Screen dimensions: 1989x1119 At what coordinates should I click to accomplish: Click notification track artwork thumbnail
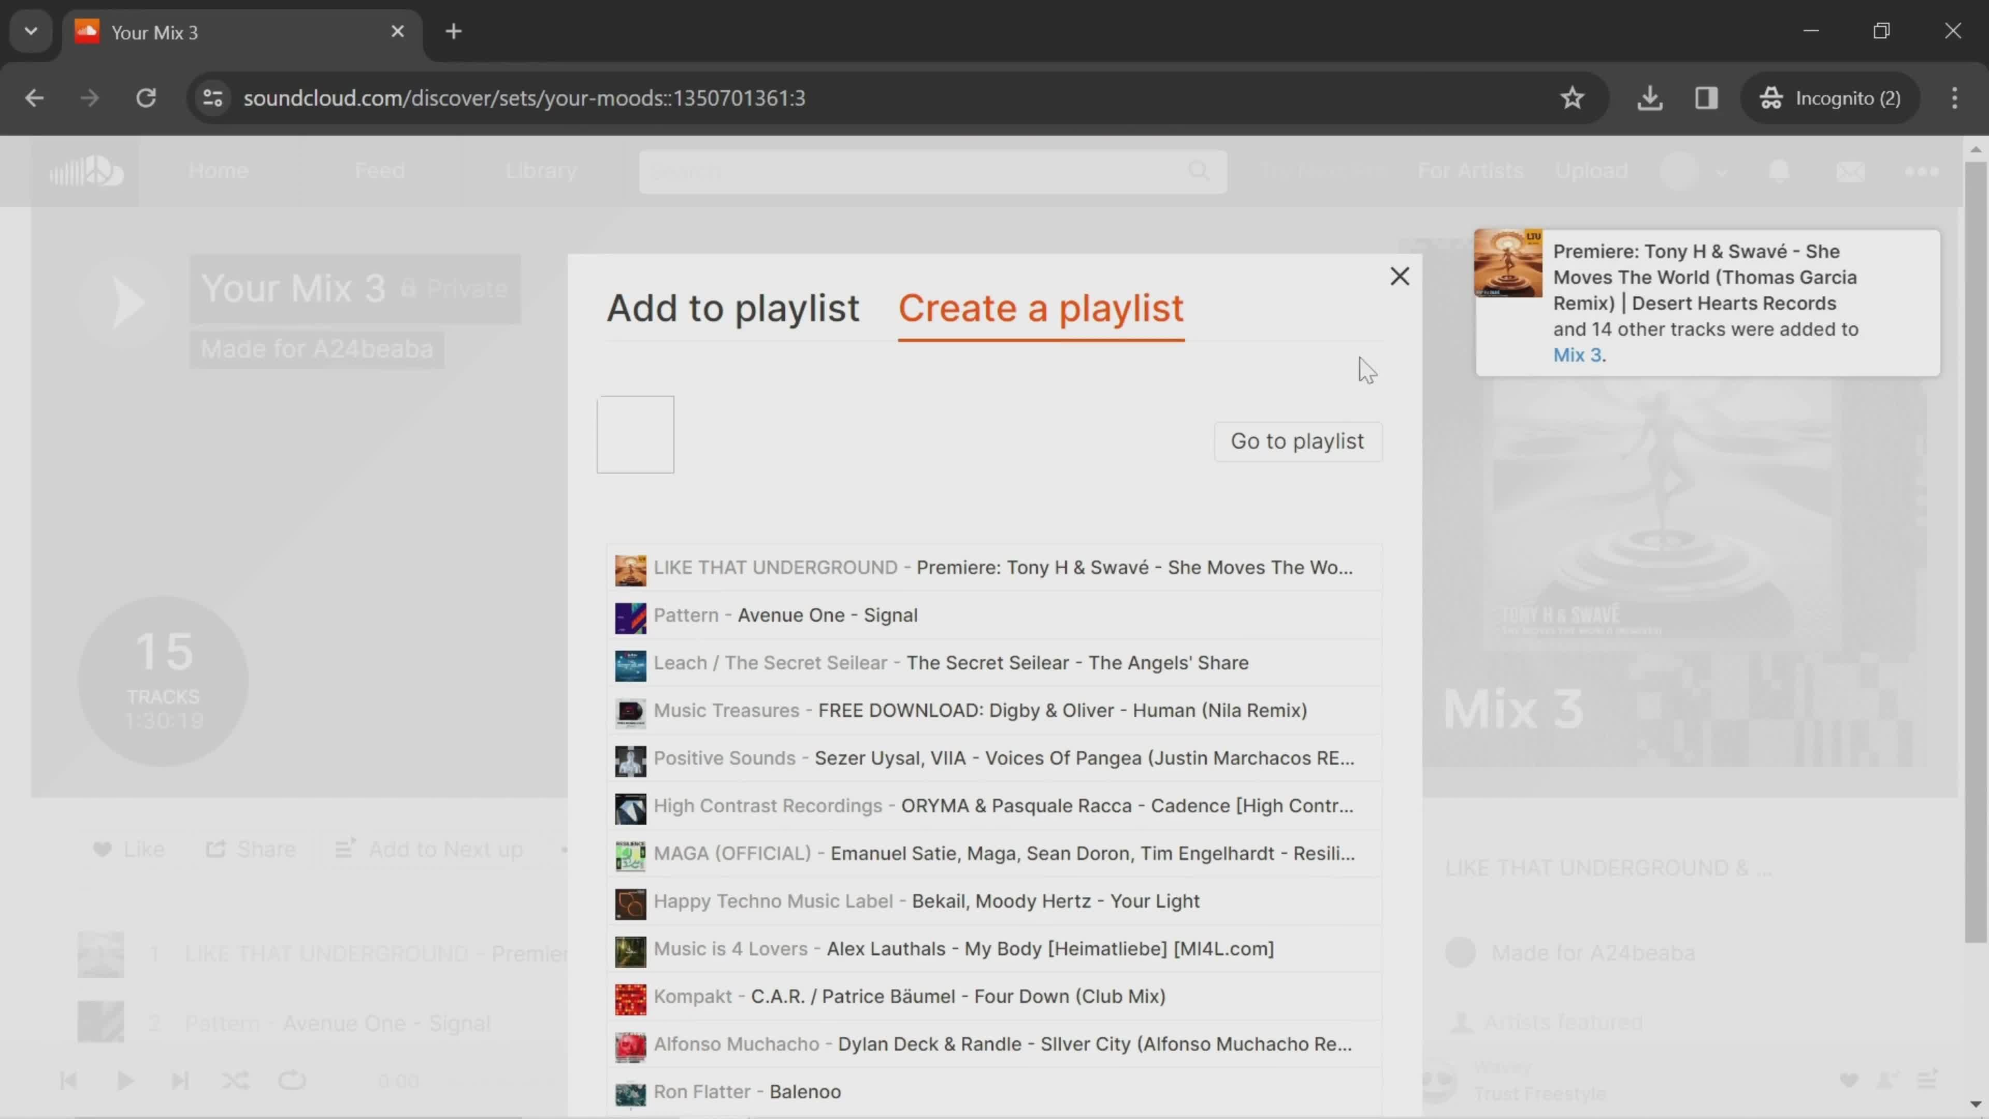coord(1508,263)
